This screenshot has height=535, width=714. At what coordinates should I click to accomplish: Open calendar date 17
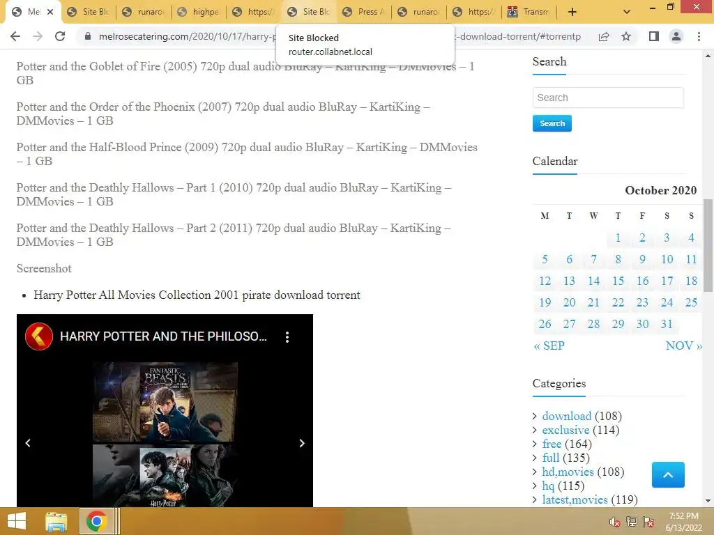pos(667,281)
